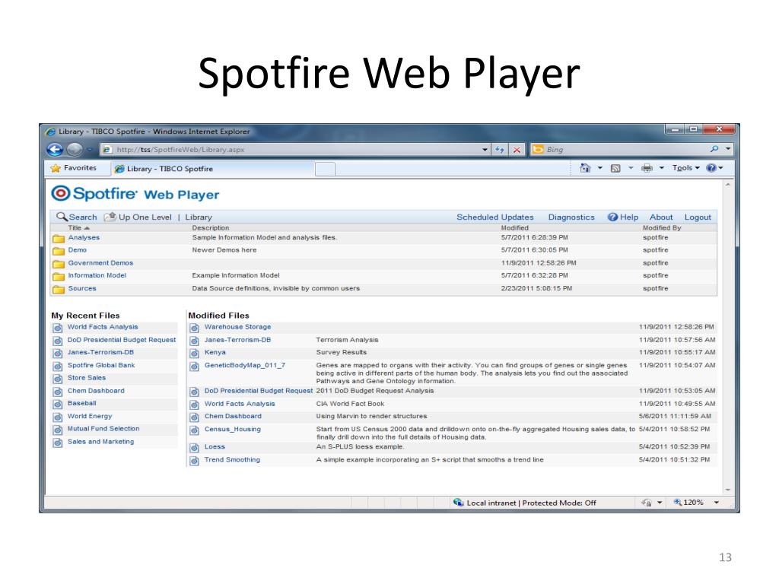
Task: Expand the Print button dropdown arrow
Action: (661, 168)
